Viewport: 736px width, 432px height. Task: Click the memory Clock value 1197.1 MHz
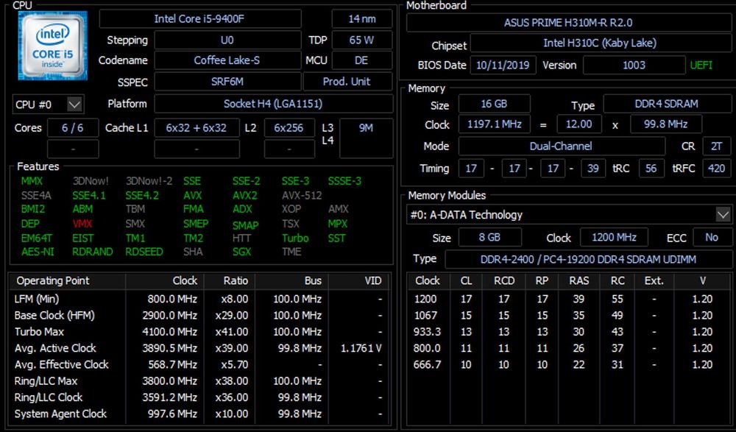(495, 124)
